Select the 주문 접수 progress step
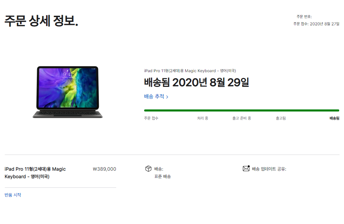Image resolution: width=344 pixels, height=224 pixels. [151, 118]
